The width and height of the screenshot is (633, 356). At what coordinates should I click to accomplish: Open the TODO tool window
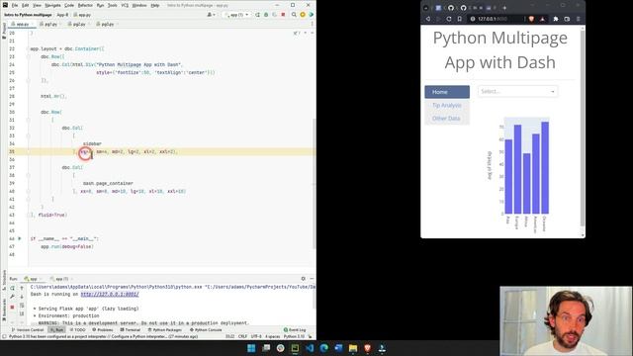77,329
